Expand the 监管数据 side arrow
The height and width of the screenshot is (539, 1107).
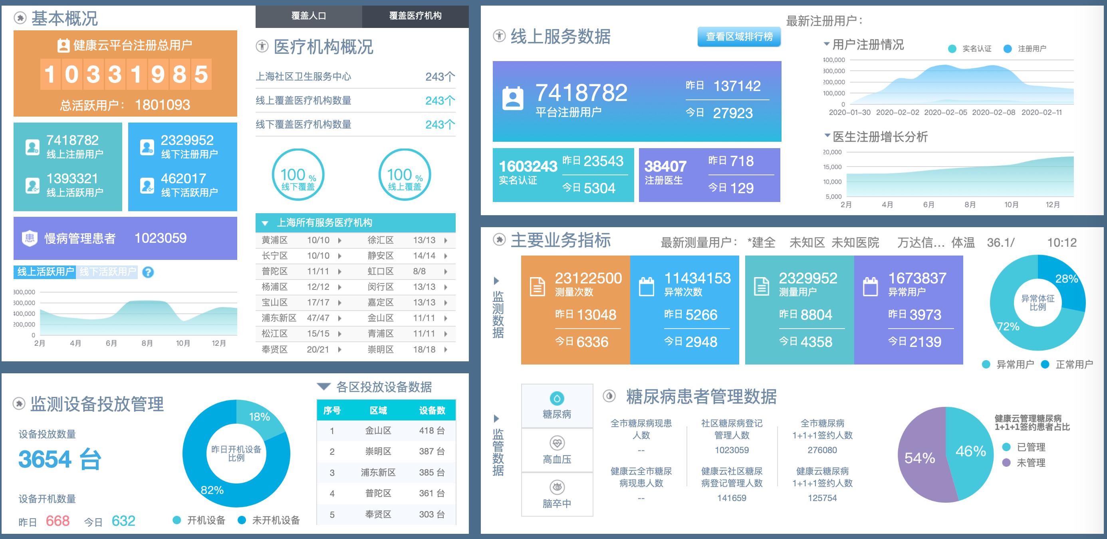pos(496,418)
